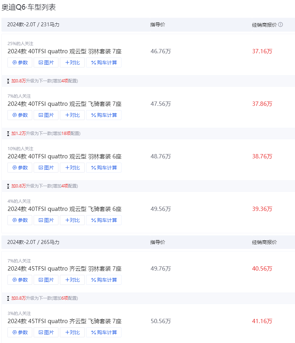
Task: Click upgrade icon next to first 加0.8万 row
Action: pos(8,81)
